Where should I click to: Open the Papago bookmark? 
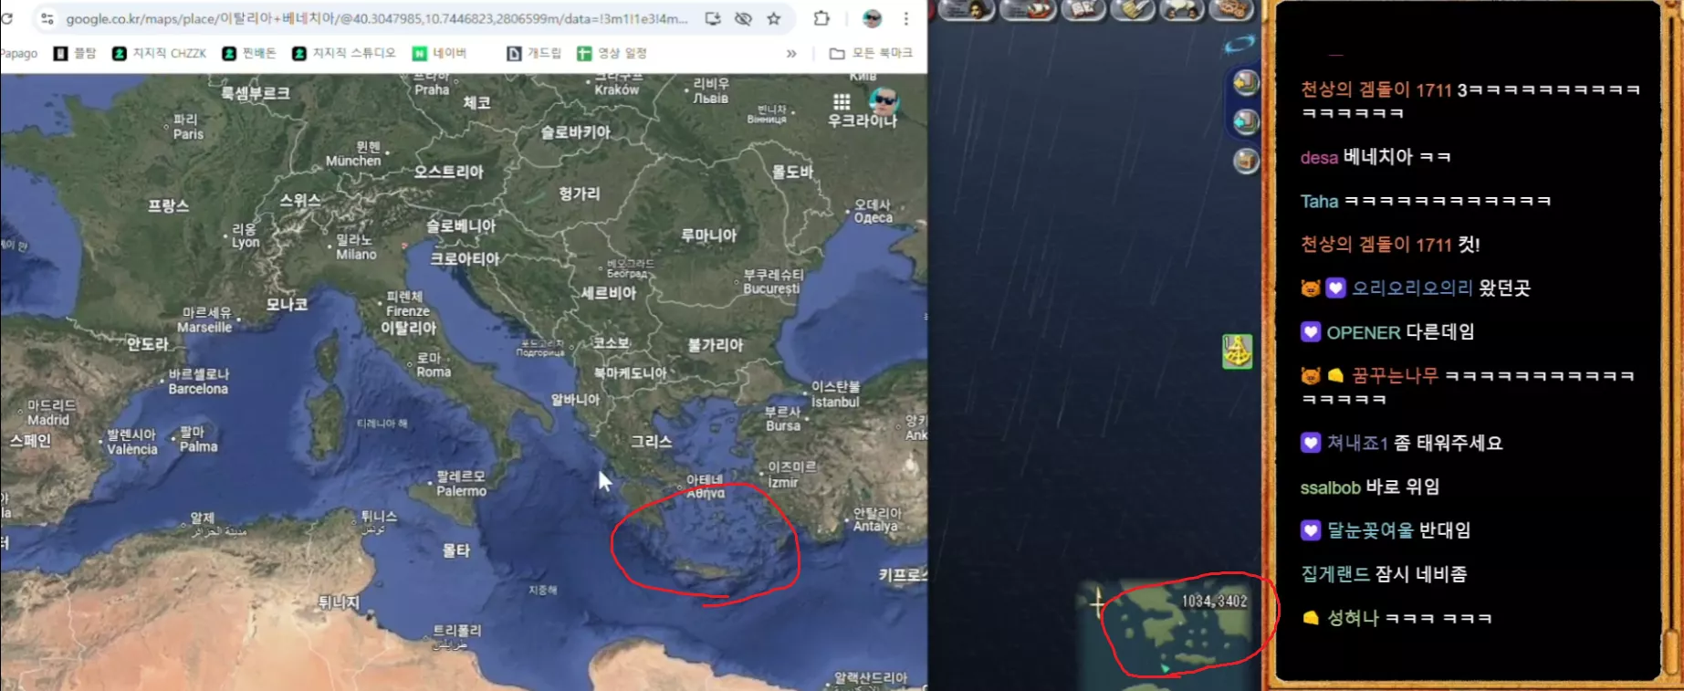(x=19, y=54)
